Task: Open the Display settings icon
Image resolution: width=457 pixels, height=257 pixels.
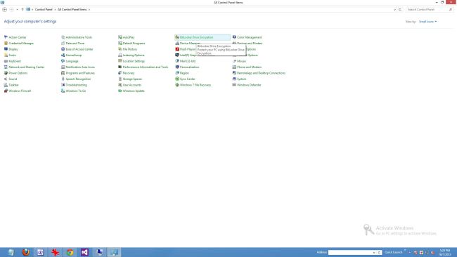Action: pos(6,49)
